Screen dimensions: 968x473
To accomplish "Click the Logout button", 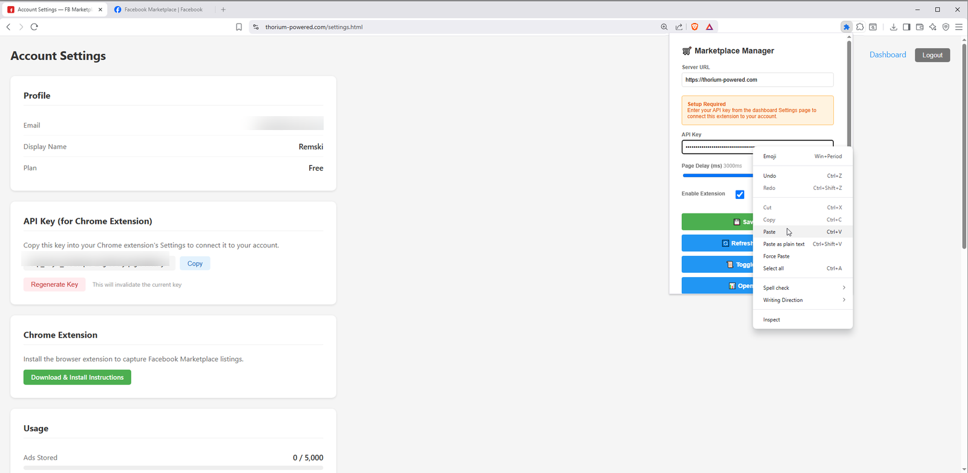I will coord(932,55).
